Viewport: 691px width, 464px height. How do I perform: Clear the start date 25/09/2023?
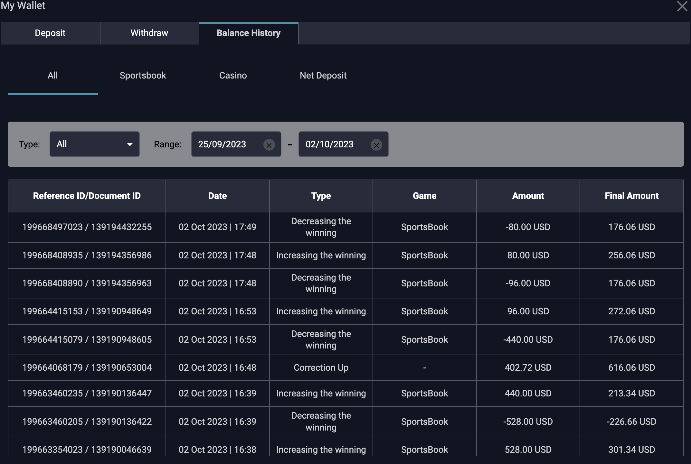(x=269, y=145)
